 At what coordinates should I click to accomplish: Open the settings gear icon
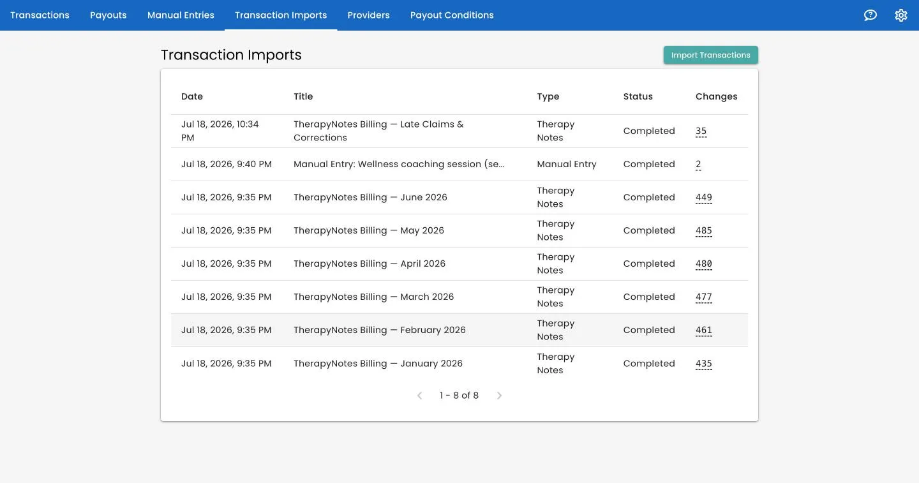point(901,15)
